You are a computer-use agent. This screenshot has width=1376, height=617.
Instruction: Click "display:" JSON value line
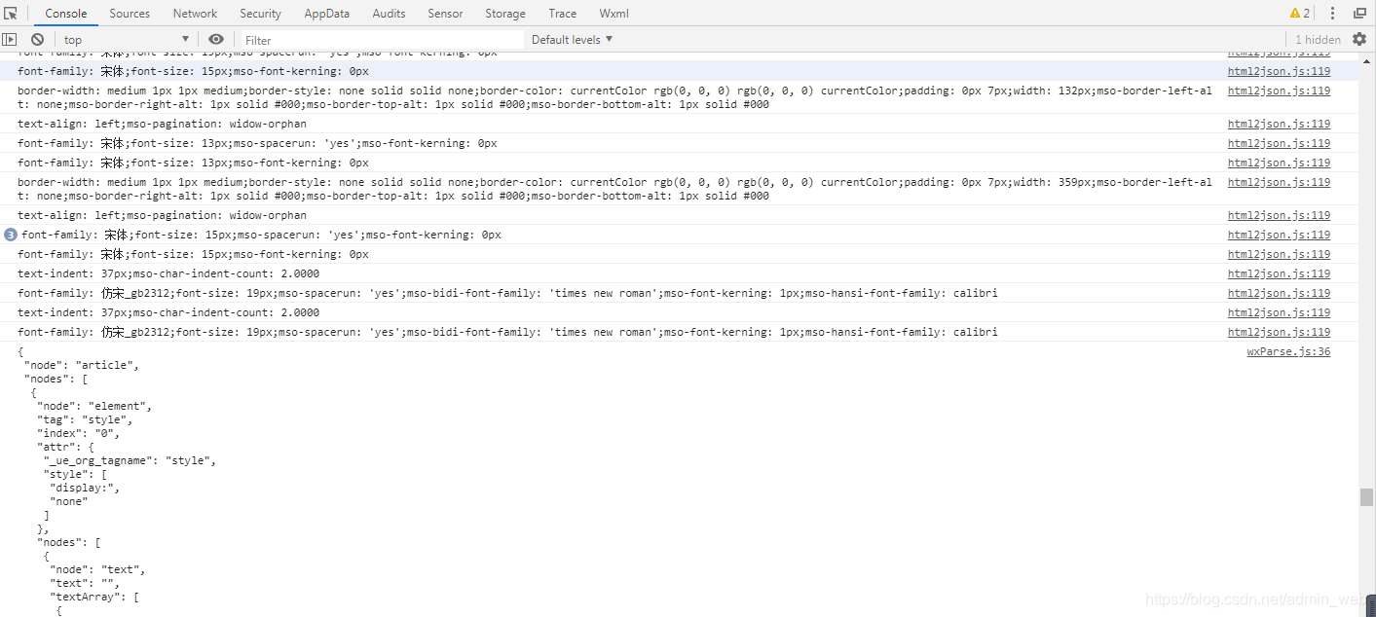[85, 488]
